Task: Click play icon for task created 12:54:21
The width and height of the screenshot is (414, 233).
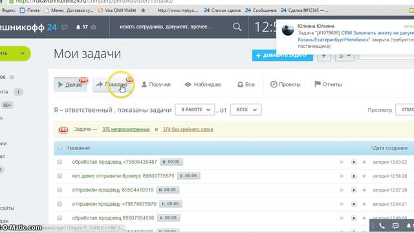Action: point(354,204)
